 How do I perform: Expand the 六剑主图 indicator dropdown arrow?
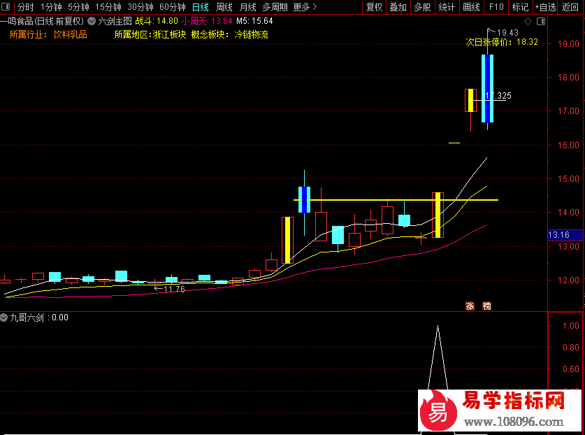(x=92, y=21)
